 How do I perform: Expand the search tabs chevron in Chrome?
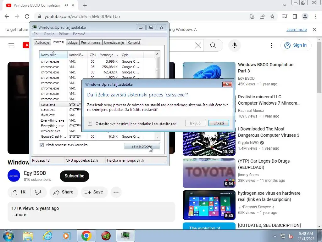pos(284,5)
